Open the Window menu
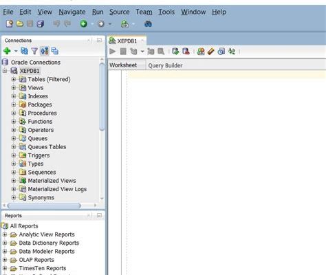Image resolution: width=326 pixels, height=275 pixels. point(193,12)
